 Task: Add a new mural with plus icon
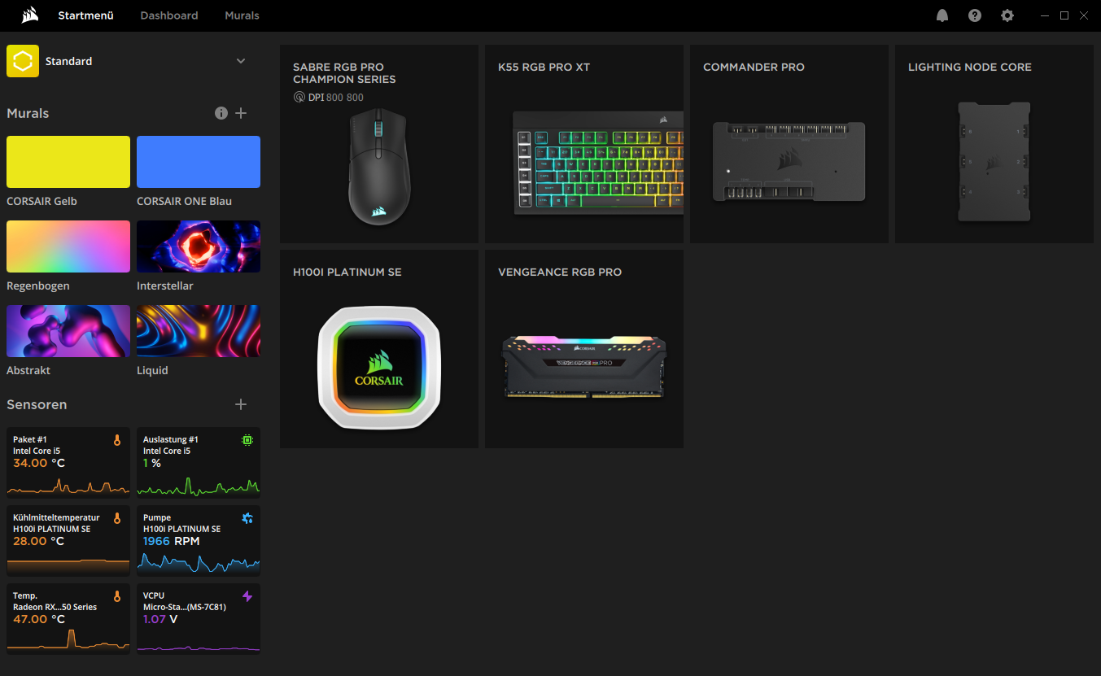tap(241, 113)
